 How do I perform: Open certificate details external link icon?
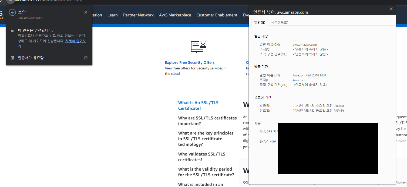click(86, 58)
